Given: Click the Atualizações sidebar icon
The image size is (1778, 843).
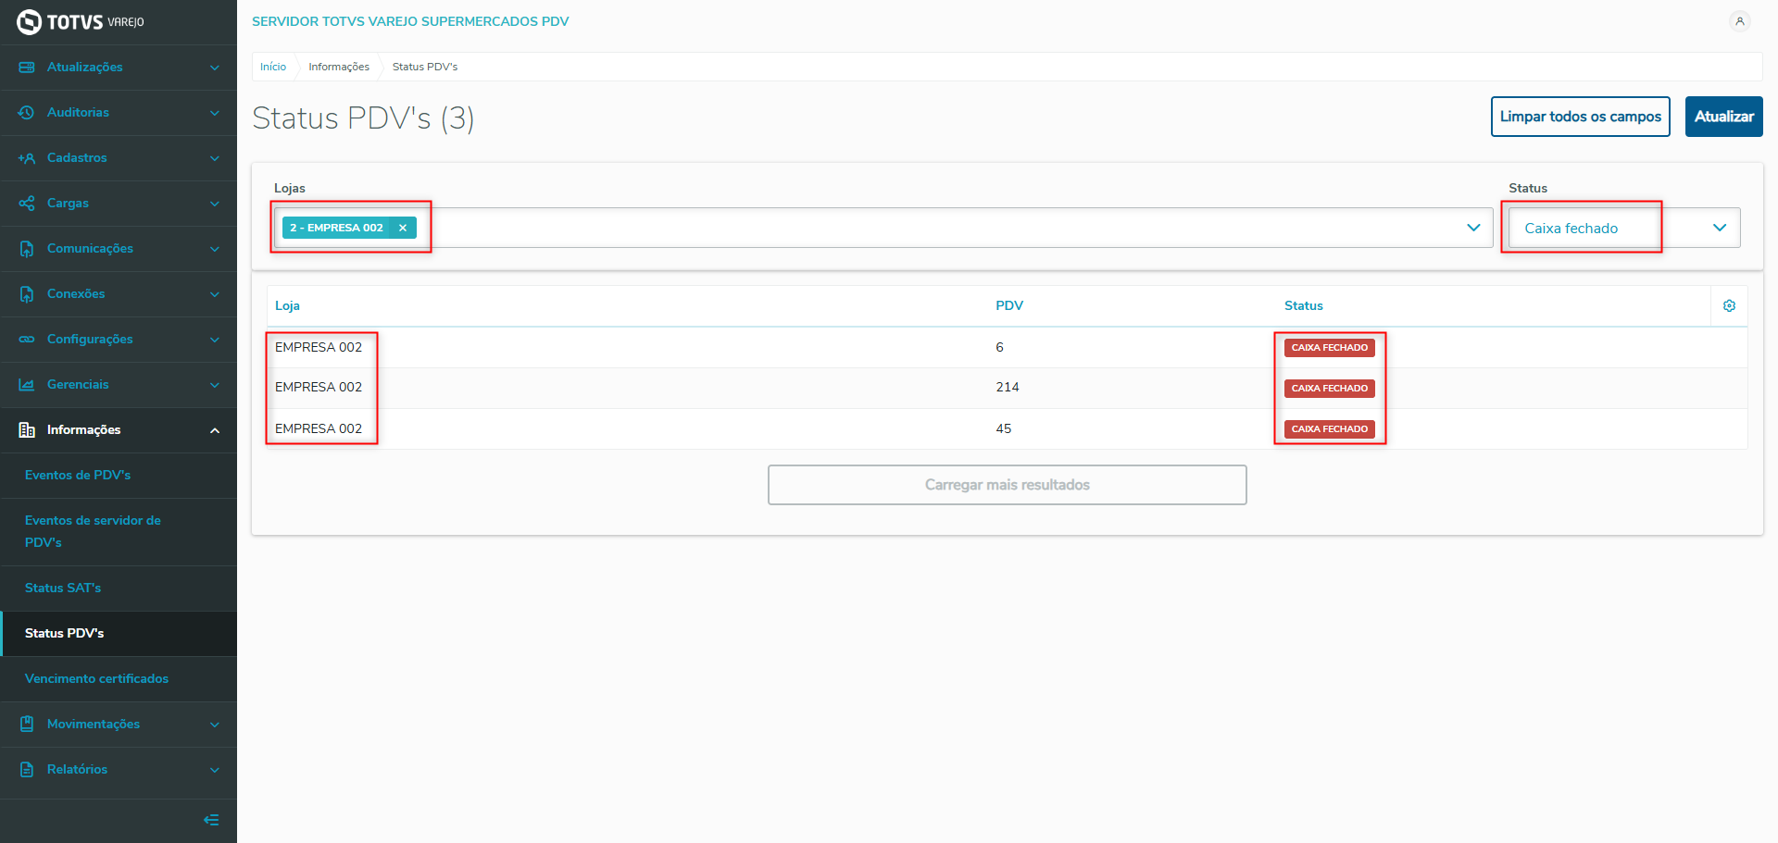Looking at the screenshot, I should [x=27, y=68].
